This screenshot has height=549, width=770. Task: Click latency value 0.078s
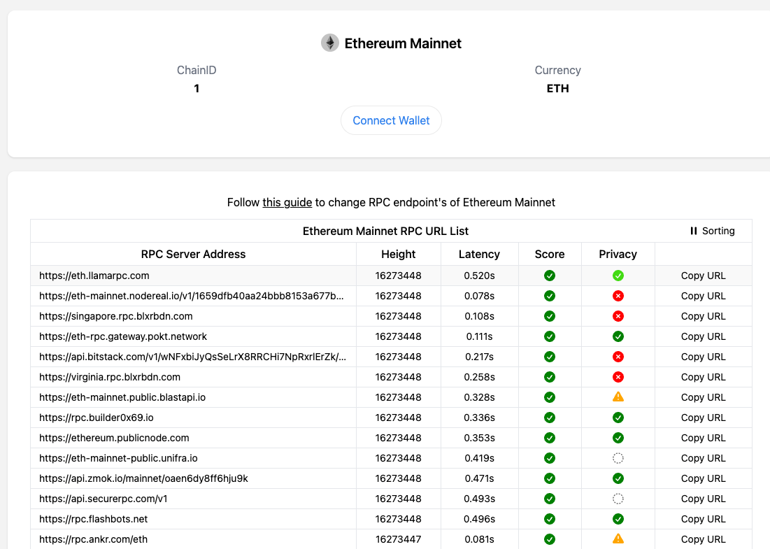pyautogui.click(x=479, y=296)
